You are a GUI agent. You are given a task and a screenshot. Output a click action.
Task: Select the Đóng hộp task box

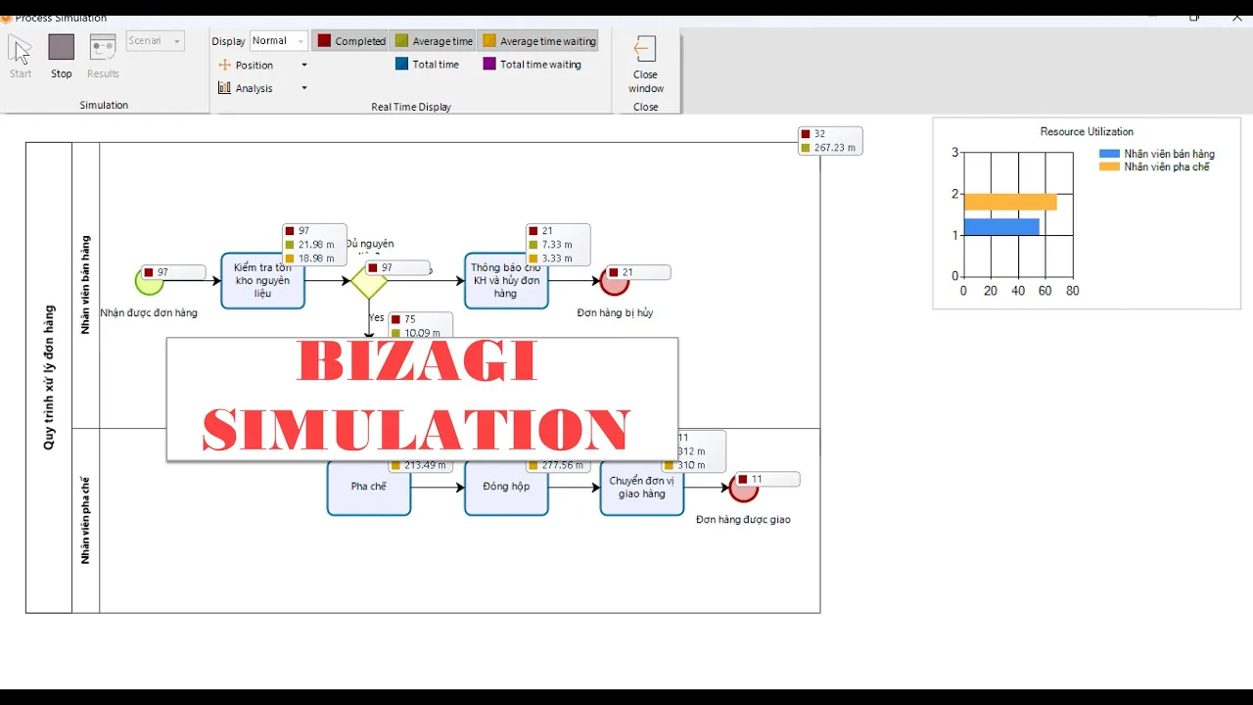coord(506,487)
